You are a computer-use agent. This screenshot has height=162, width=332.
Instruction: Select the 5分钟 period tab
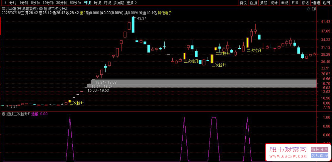pyautogui.click(x=35, y=3)
